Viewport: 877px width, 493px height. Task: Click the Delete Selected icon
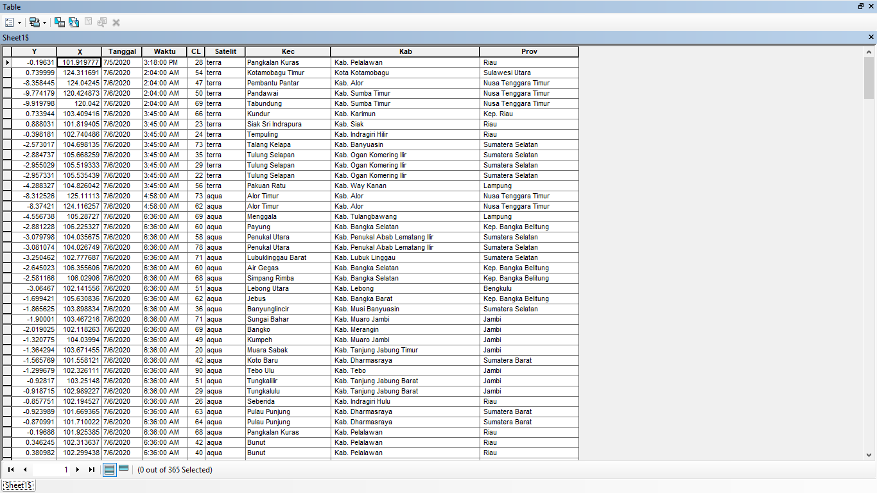(x=116, y=22)
